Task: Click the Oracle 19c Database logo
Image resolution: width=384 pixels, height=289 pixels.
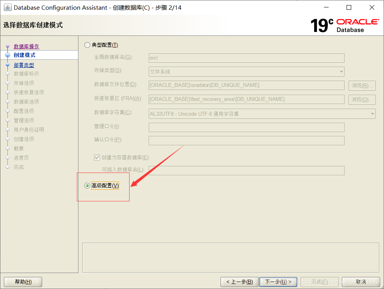Action: pos(345,25)
